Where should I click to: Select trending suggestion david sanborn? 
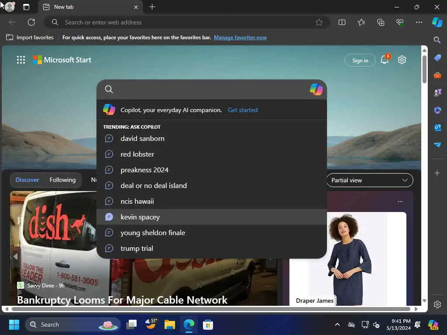[x=212, y=138]
